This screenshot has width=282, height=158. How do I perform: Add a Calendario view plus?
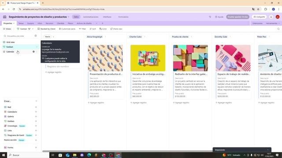tap(36, 112)
